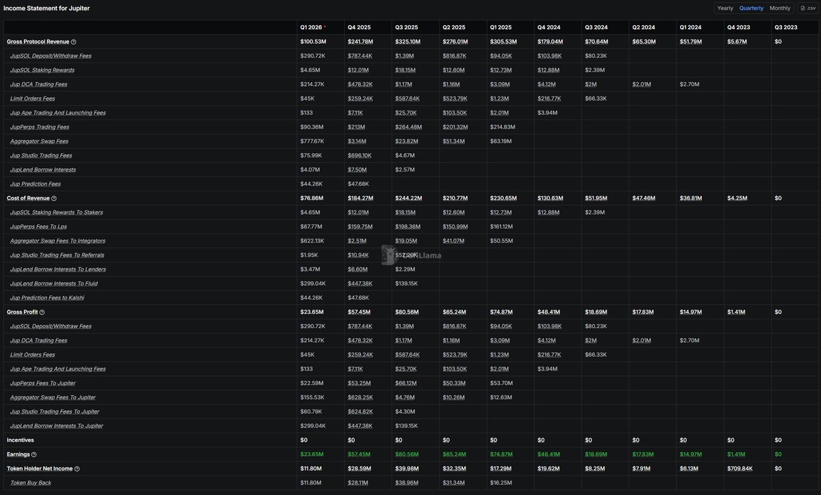Click Q1 2026 Gross Protocol Revenue value $100.53M
Image resolution: width=821 pixels, height=495 pixels.
pyautogui.click(x=313, y=42)
